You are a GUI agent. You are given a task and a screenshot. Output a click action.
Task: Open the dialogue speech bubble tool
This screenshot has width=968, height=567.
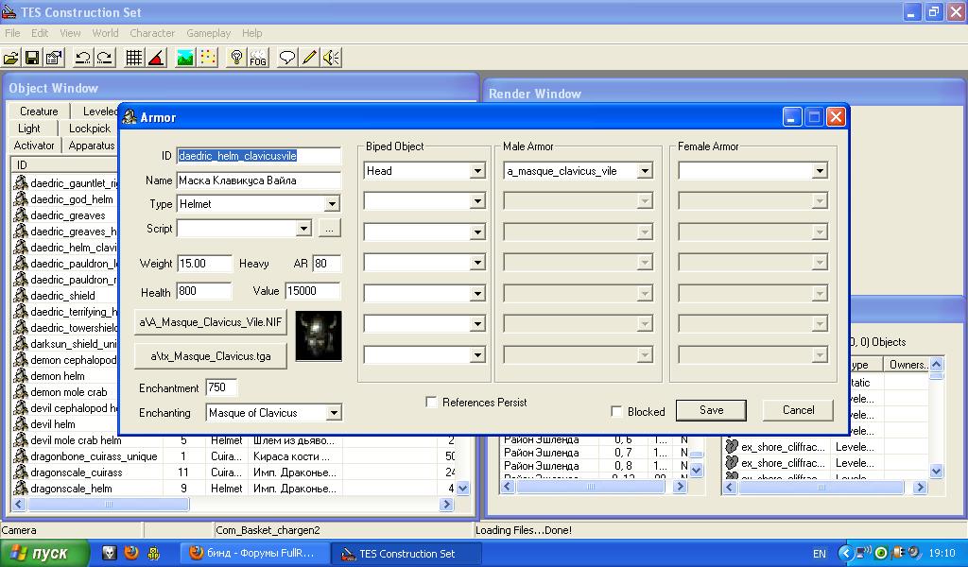(x=287, y=58)
